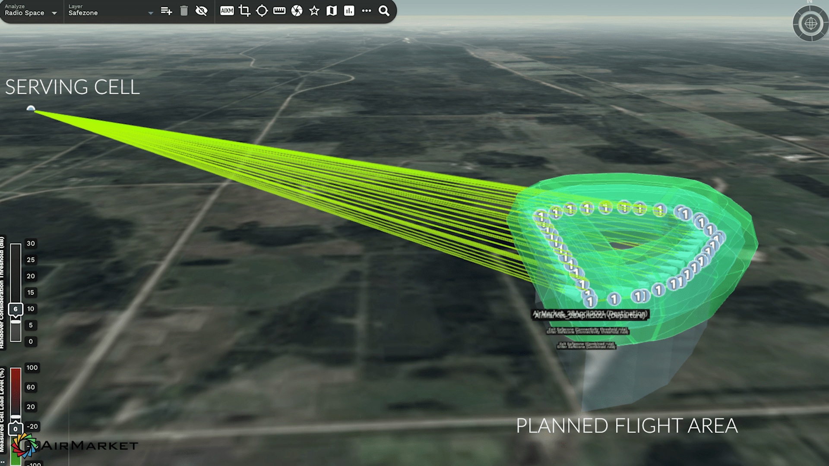Open the ruler measurement tool
The image size is (829, 466).
pos(279,11)
